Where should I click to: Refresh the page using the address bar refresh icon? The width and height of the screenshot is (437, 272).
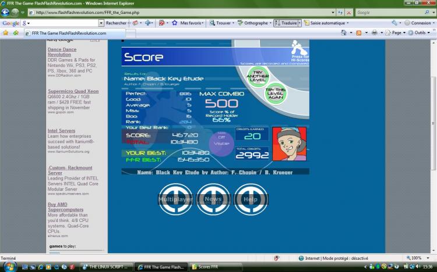click(x=340, y=13)
